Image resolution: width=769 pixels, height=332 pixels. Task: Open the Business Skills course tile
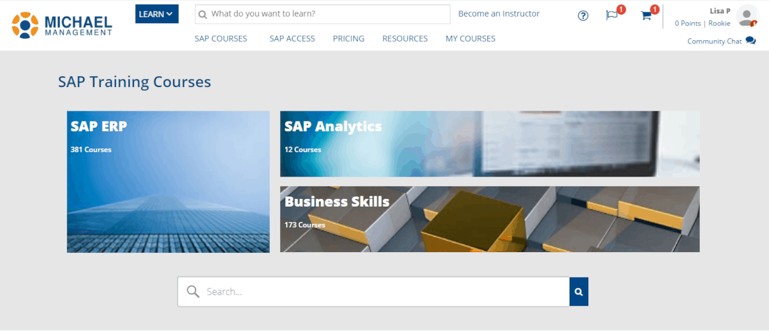(490, 219)
